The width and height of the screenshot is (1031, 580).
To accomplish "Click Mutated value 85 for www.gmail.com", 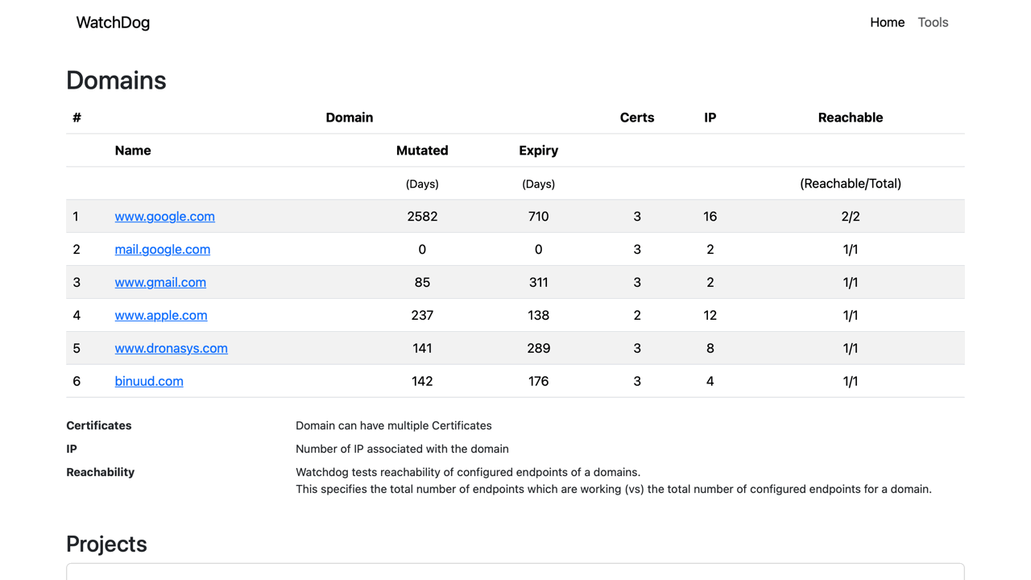I will (x=422, y=282).
